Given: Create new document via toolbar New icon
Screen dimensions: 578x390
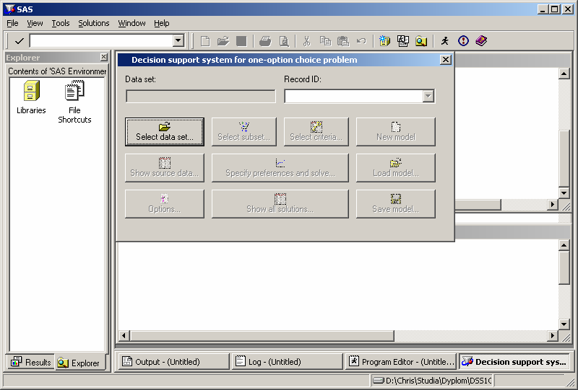Looking at the screenshot, I should (x=205, y=41).
